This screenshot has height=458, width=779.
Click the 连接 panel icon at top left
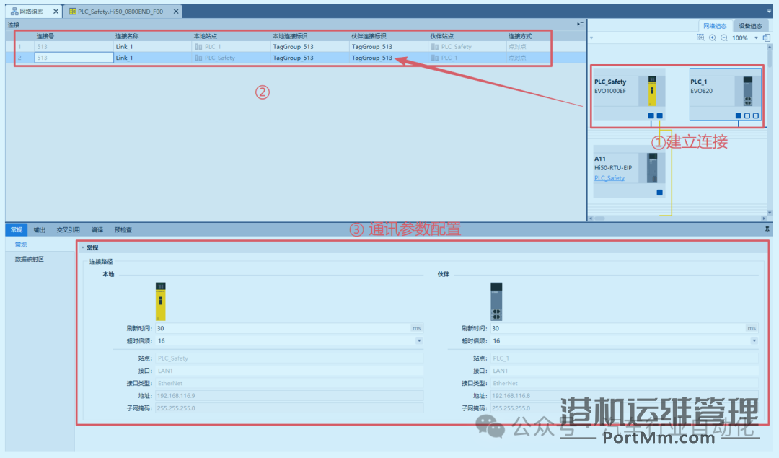coord(12,24)
